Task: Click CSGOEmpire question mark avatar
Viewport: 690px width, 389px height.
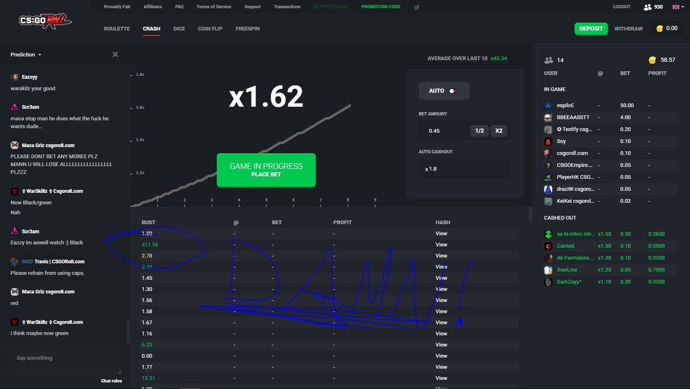Action: (x=548, y=165)
